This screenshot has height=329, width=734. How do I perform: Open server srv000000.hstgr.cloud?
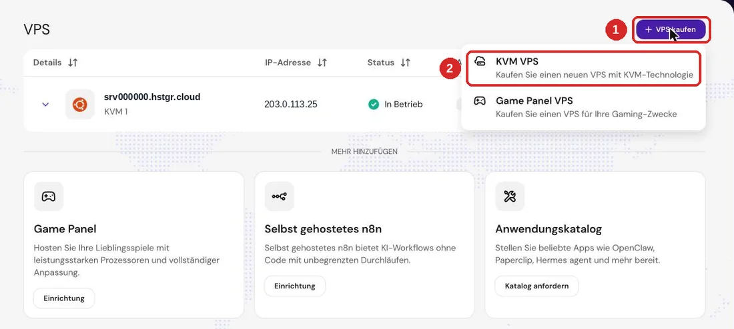(152, 97)
